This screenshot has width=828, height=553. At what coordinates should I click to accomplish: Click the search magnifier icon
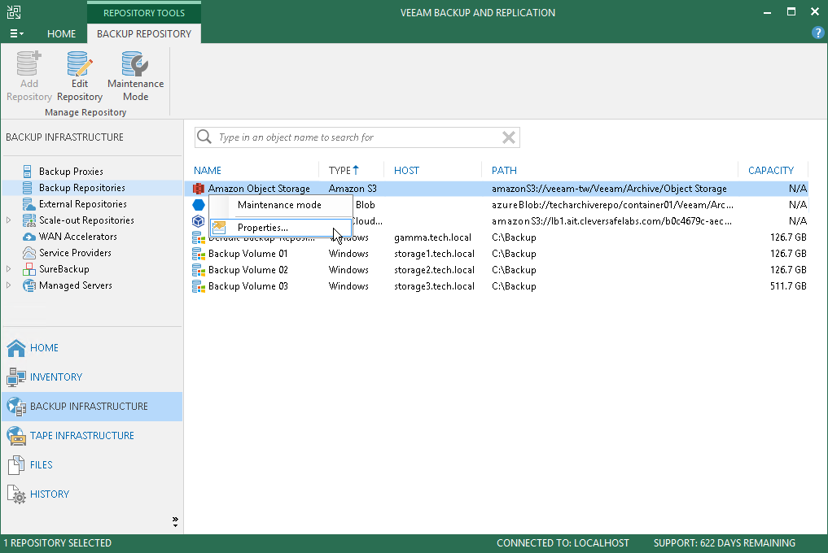[x=204, y=137]
